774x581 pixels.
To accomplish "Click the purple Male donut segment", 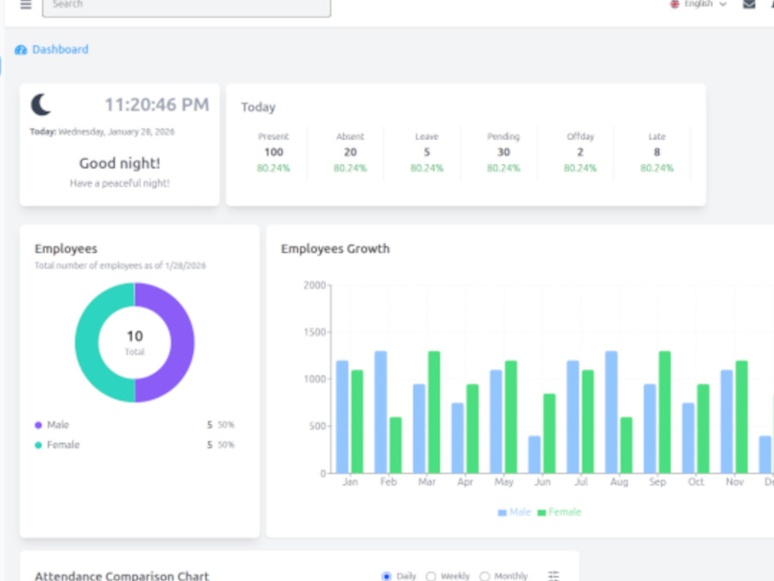I will point(183,342).
